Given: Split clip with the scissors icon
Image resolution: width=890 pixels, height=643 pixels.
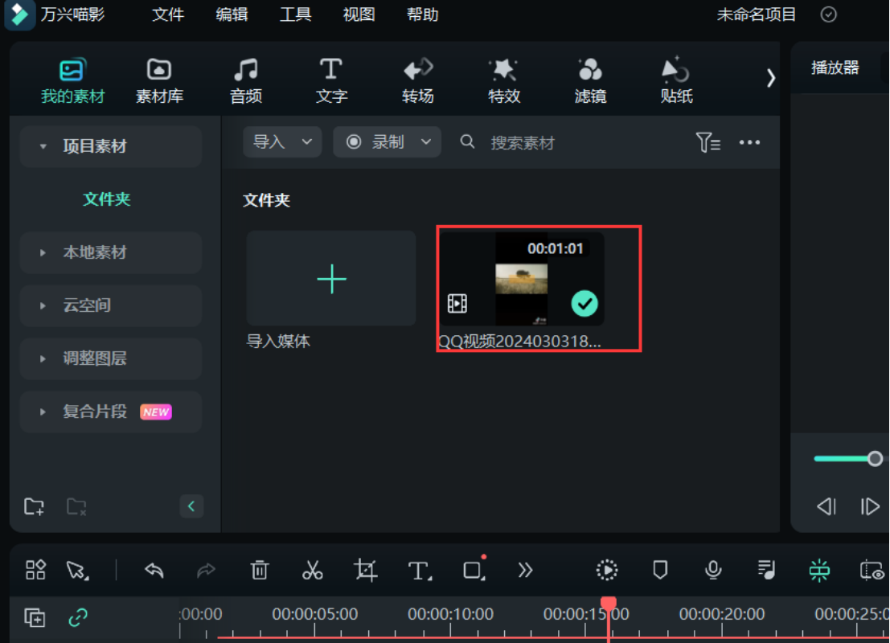Looking at the screenshot, I should pos(312,570).
